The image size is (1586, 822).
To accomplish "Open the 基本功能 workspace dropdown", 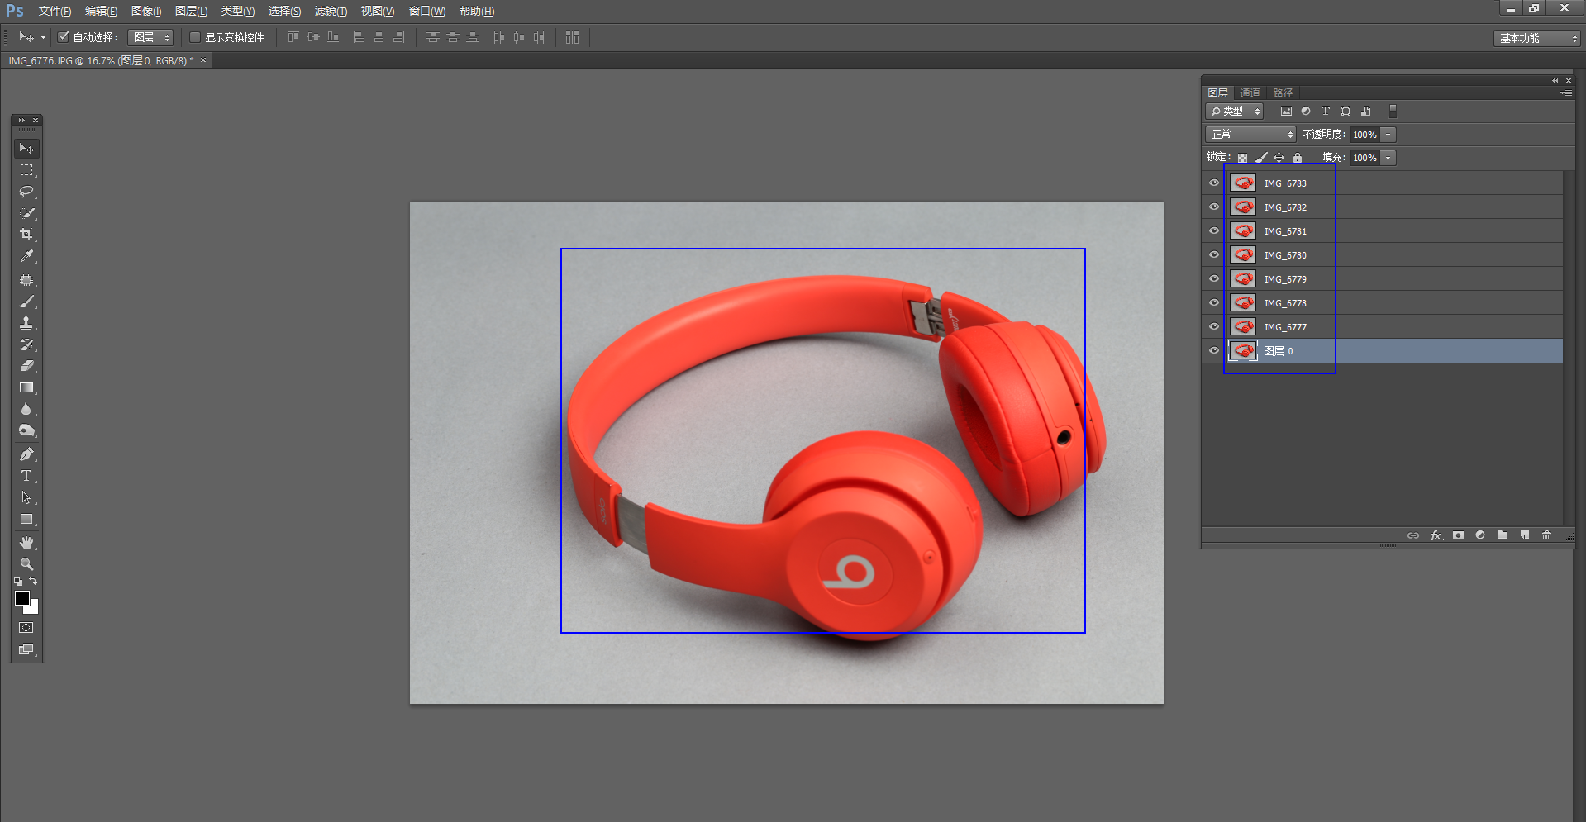I will pos(1536,39).
